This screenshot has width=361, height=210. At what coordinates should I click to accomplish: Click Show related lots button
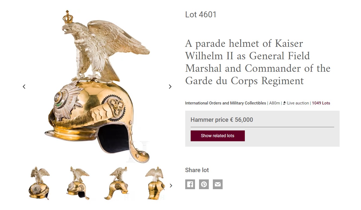[x=218, y=136]
